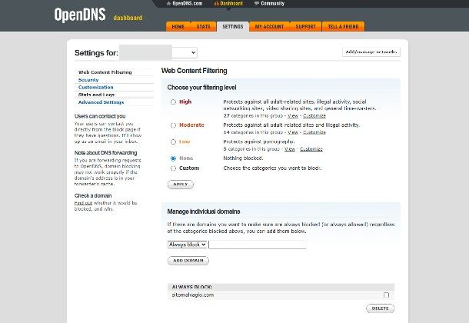
Task: Open the Dashboard top link
Action: (x=228, y=4)
